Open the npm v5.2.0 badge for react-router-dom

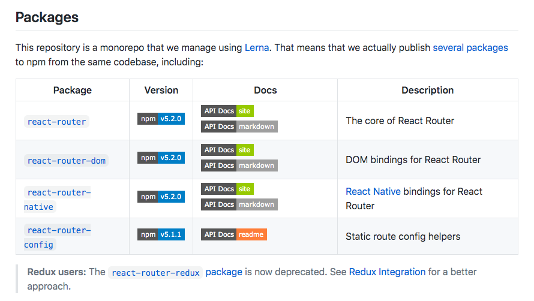pyautogui.click(x=161, y=158)
